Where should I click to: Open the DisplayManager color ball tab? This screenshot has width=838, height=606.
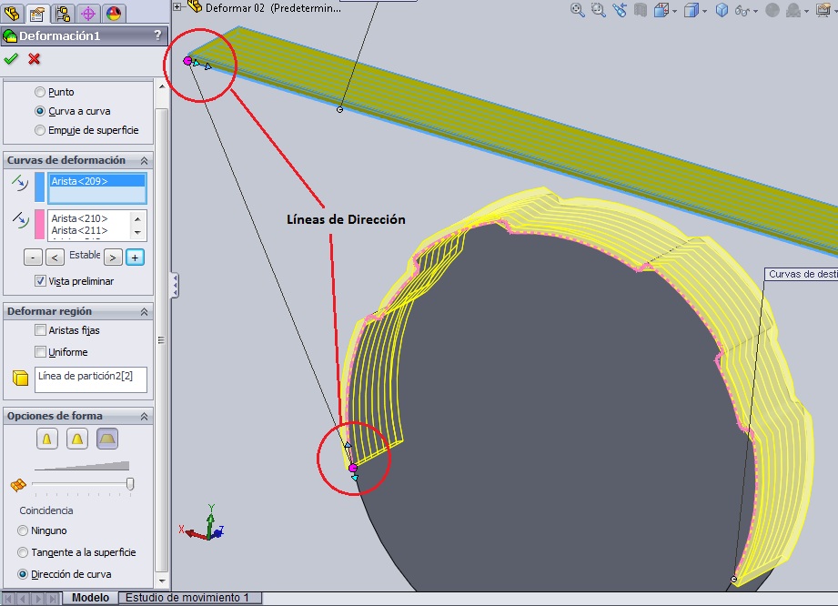114,13
